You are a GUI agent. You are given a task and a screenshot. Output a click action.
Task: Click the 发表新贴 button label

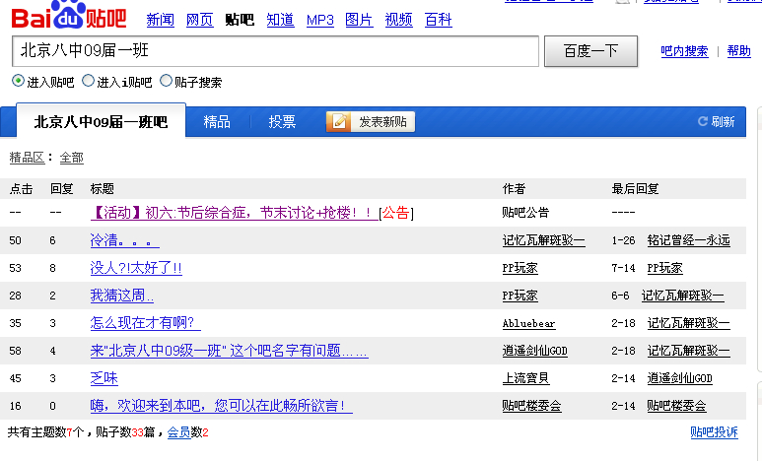coord(382,121)
